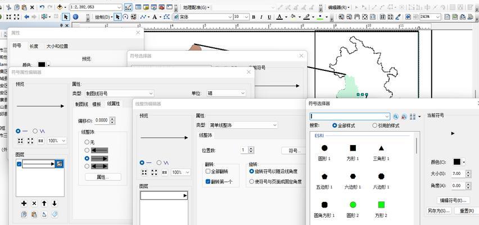
Task: Open the black 颜色 color swatch
Action: [x=457, y=162]
